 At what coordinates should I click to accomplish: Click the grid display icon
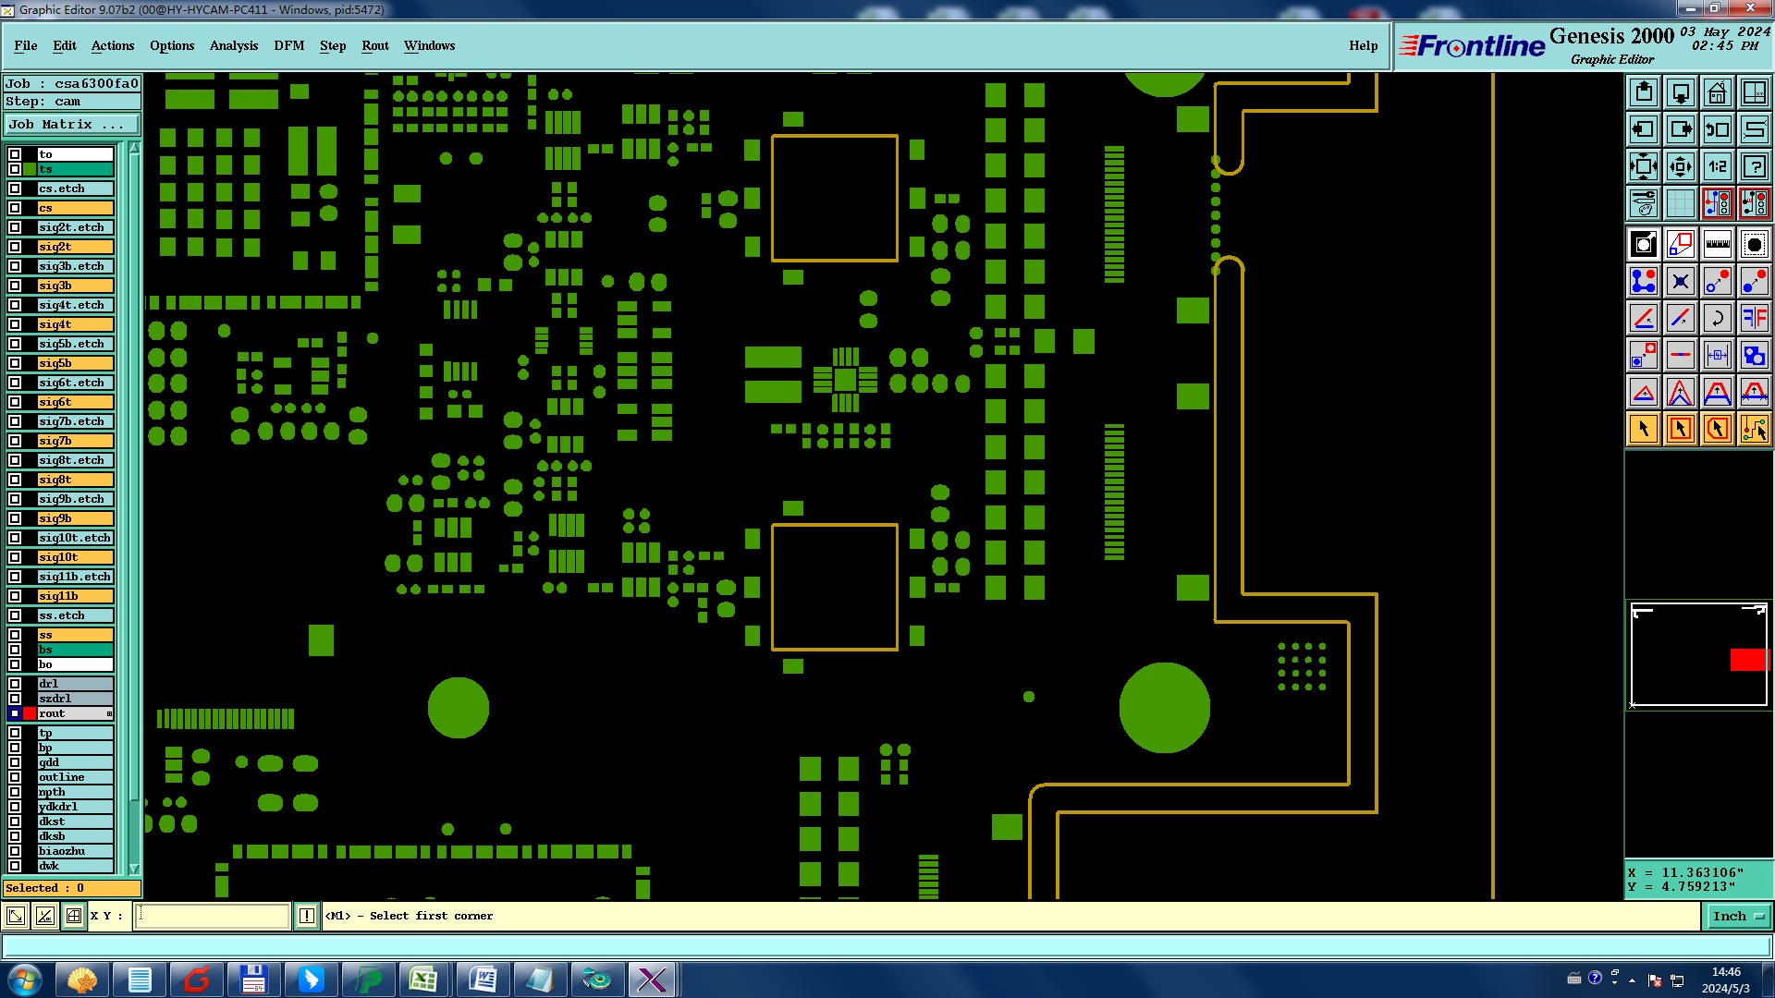point(1680,203)
